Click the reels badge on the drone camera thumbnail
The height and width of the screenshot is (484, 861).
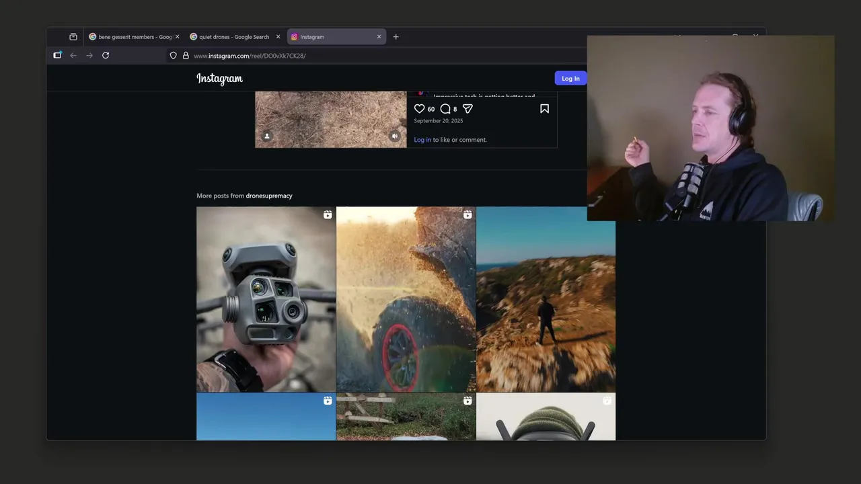coord(328,215)
